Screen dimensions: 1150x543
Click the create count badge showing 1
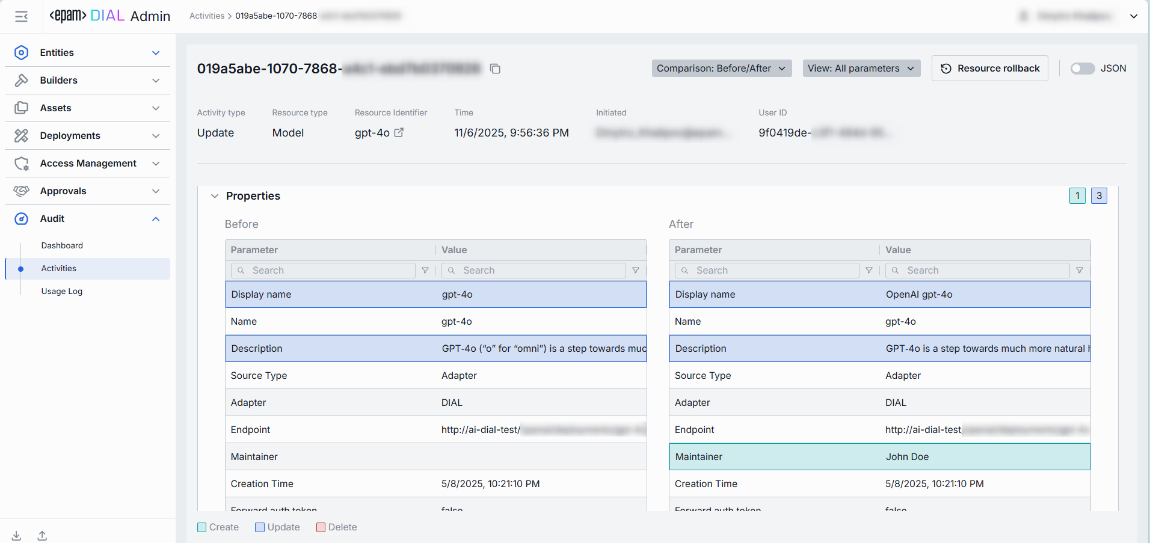pyautogui.click(x=1077, y=195)
